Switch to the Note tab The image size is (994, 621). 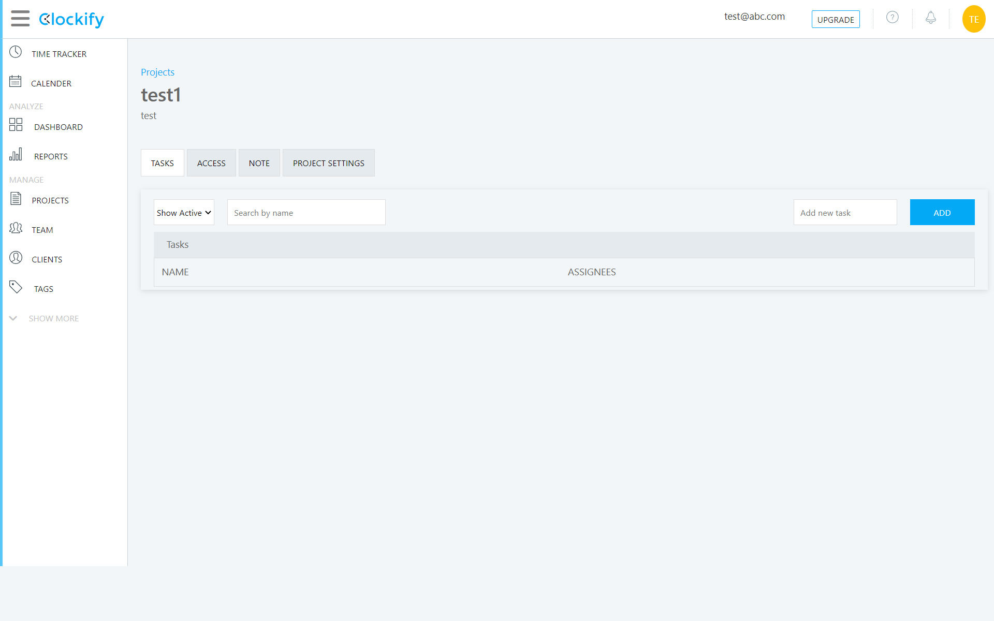coord(259,163)
